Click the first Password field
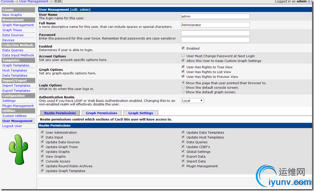 click(x=215, y=33)
